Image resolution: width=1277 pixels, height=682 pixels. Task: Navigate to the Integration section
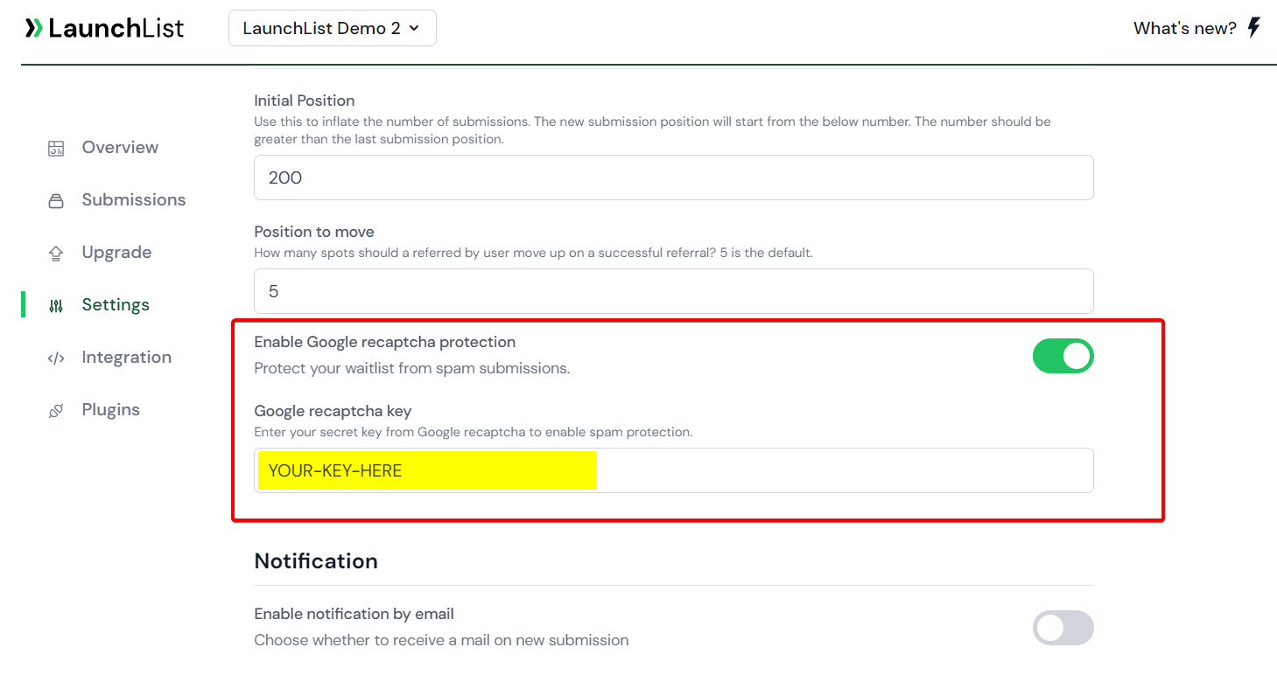tap(126, 357)
